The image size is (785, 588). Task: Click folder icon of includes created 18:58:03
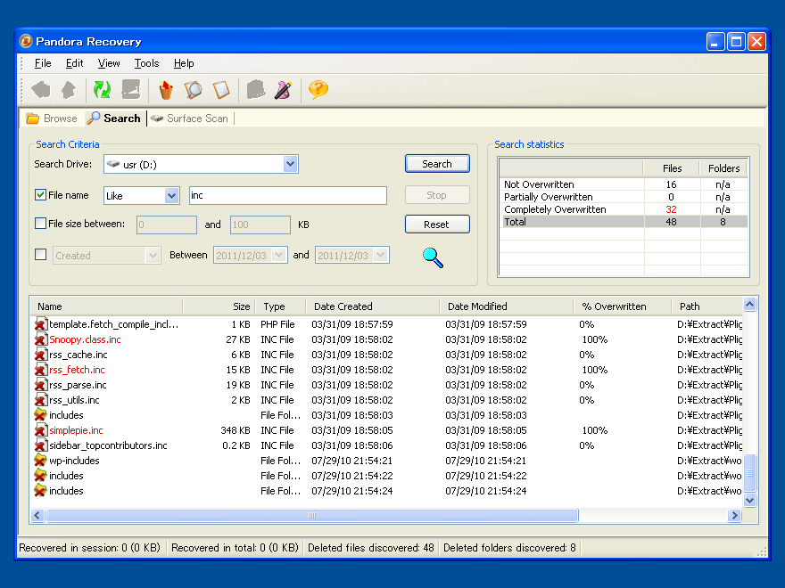click(x=40, y=415)
